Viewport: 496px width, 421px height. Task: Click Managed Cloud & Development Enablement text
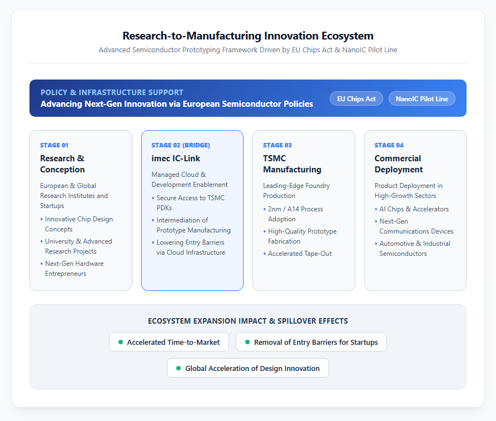click(190, 180)
